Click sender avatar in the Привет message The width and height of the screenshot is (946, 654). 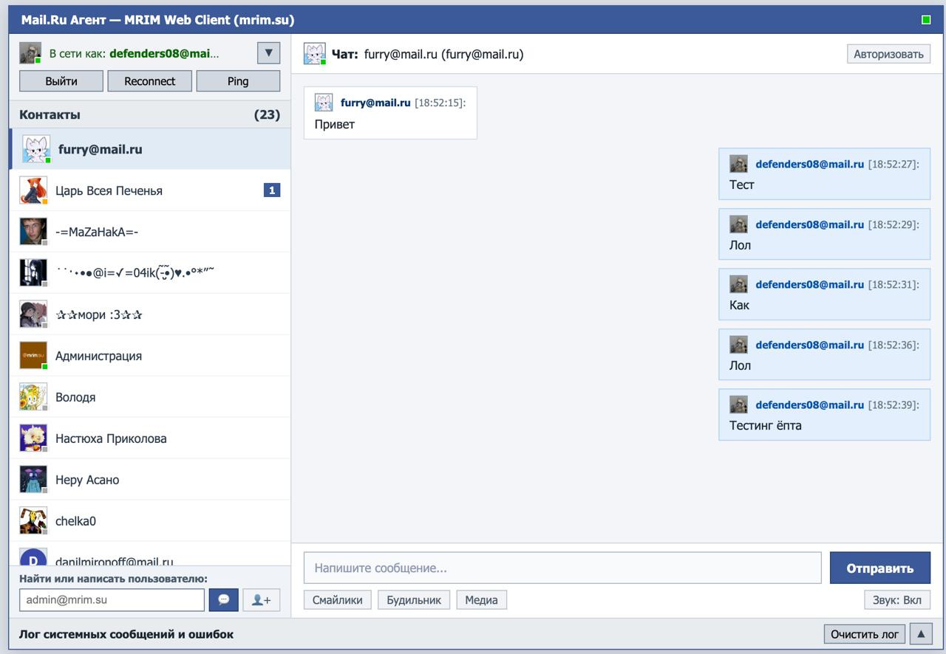(x=324, y=103)
